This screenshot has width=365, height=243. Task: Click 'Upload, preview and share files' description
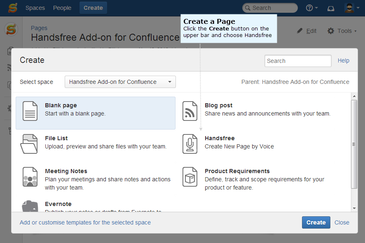(x=106, y=147)
